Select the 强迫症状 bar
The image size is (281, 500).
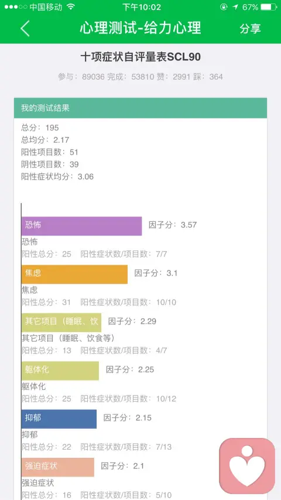[x=58, y=467]
